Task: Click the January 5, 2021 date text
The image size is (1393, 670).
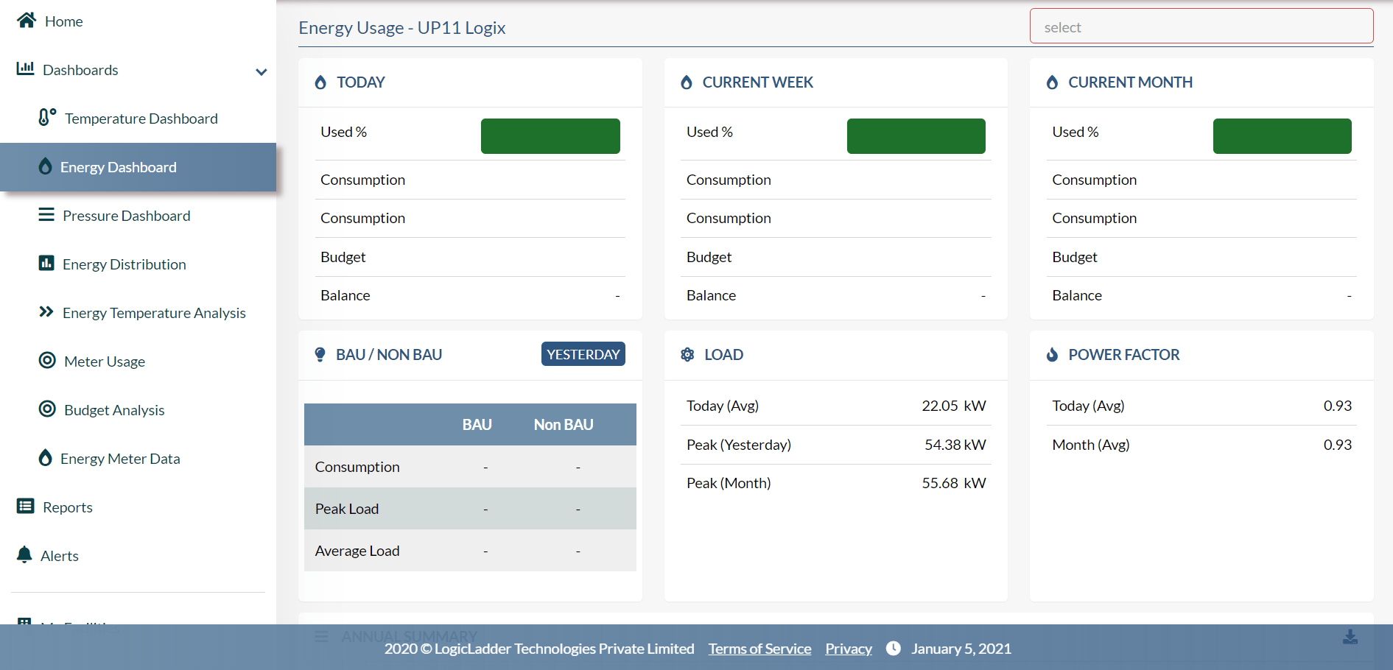Action: (961, 649)
